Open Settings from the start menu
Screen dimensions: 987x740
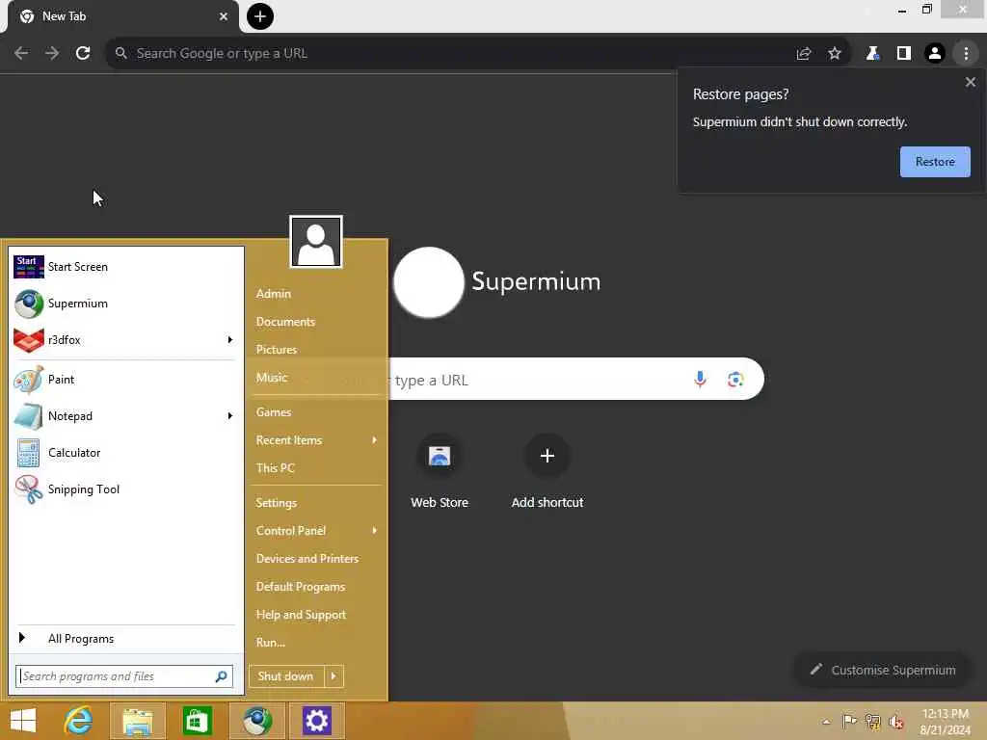277,503
